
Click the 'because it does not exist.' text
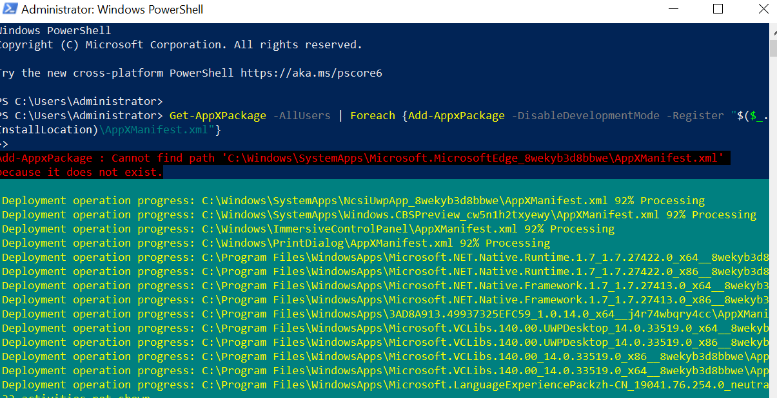(81, 172)
